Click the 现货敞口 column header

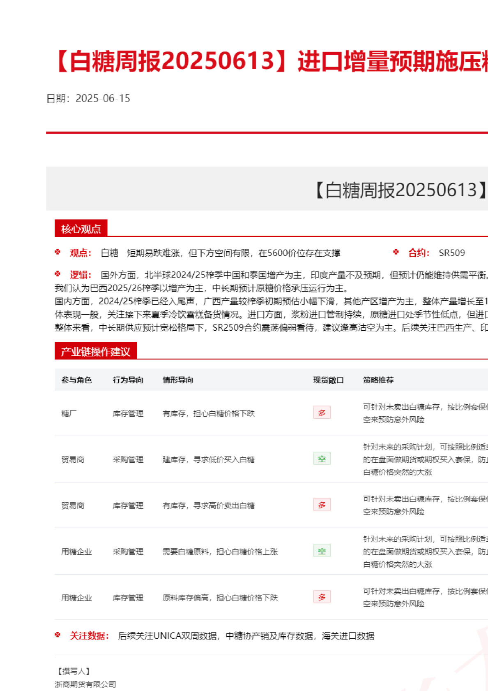click(328, 380)
